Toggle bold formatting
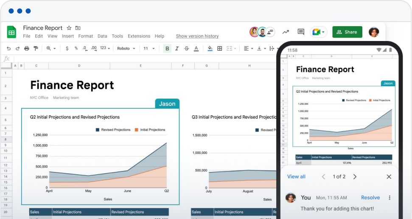412x219 pixels. (x=167, y=49)
